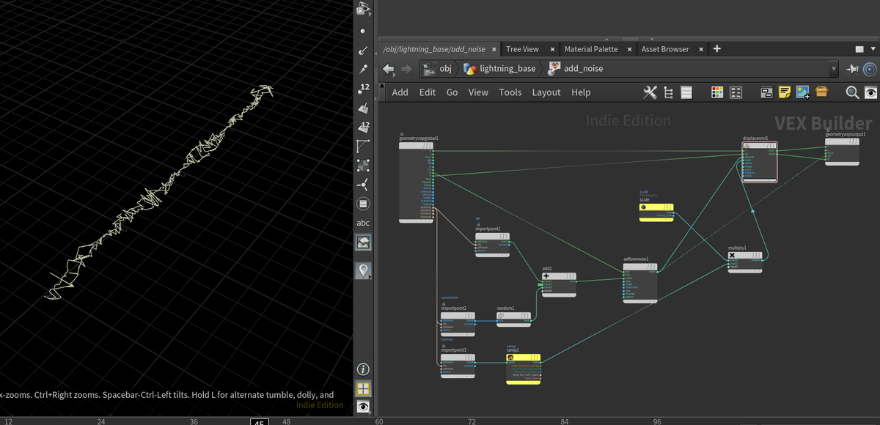Close the Material Palette tab
The height and width of the screenshot is (425, 880).
pyautogui.click(x=628, y=49)
